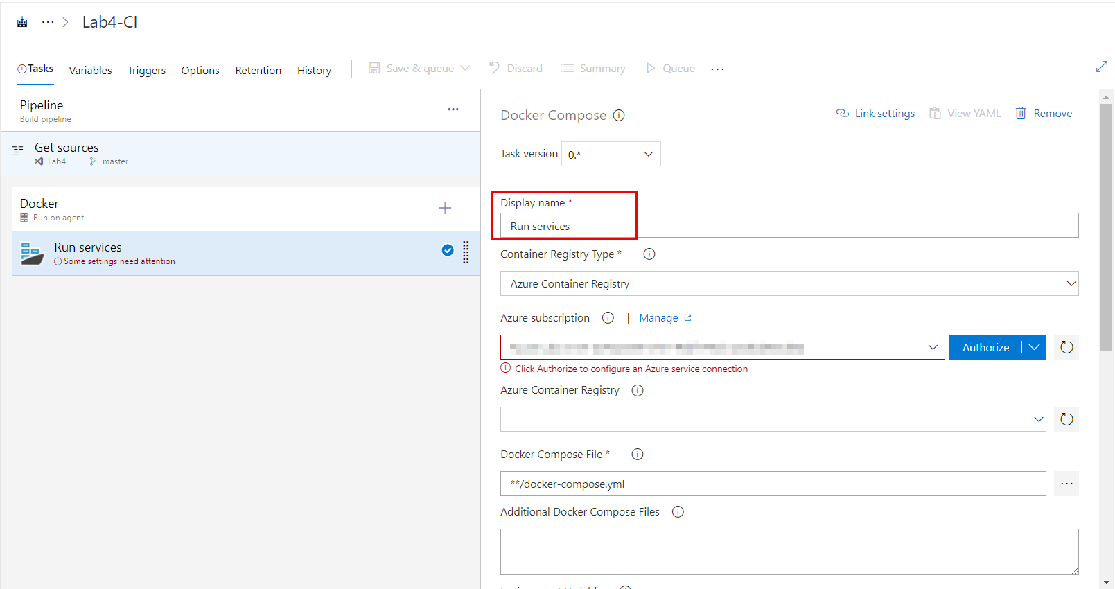This screenshot has height=589, width=1115.
Task: Click the Save & queue button
Action: tap(411, 68)
